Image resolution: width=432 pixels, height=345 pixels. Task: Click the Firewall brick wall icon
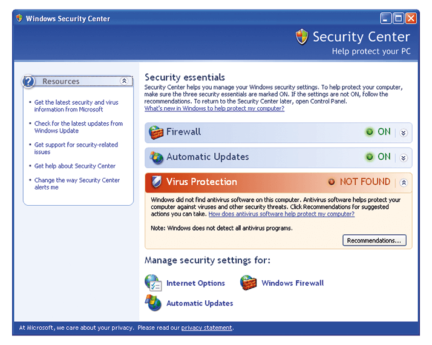tap(156, 133)
